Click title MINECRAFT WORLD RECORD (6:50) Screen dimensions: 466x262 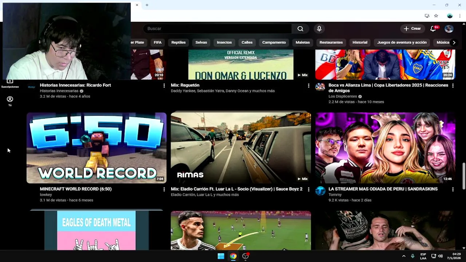coord(76,189)
